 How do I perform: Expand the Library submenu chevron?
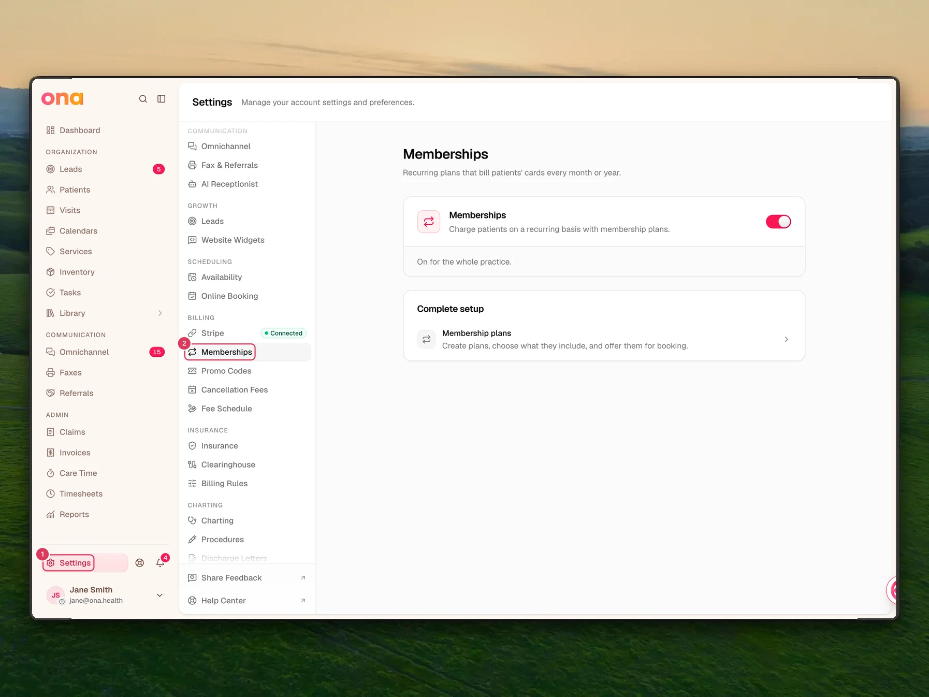[160, 313]
